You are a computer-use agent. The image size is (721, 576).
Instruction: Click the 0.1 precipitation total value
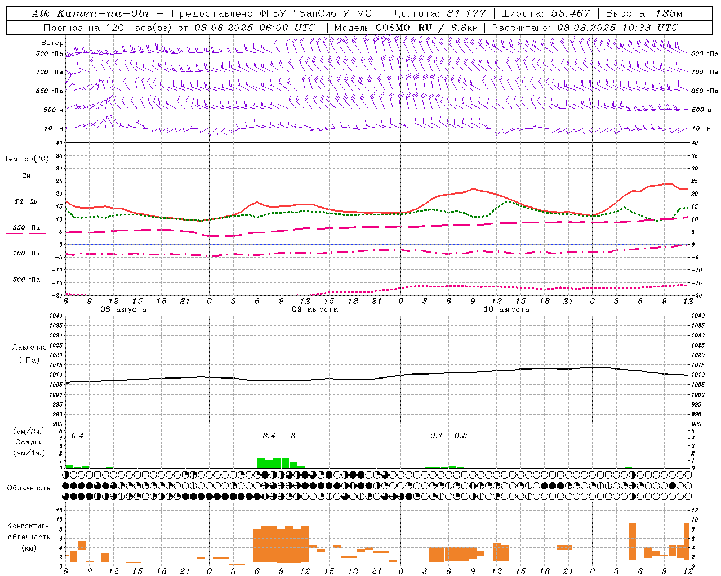pos(437,435)
